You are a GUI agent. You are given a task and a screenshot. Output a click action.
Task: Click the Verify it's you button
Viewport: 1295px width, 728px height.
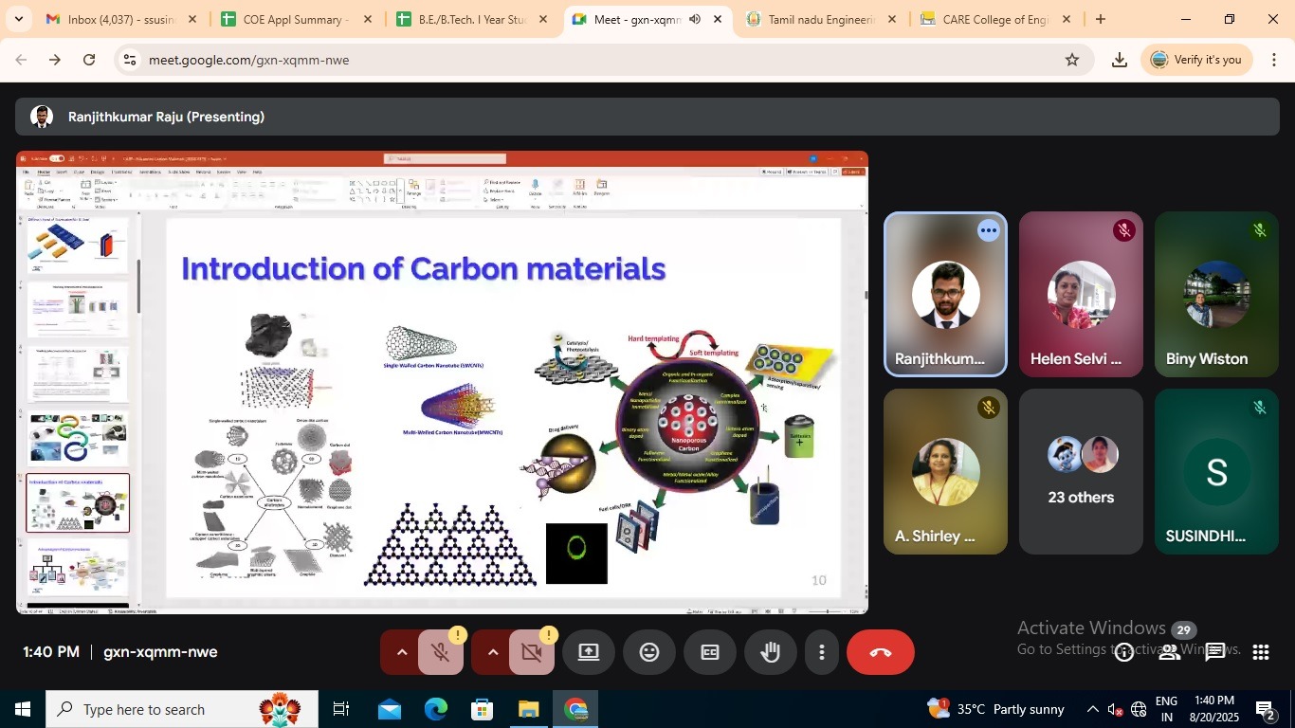pos(1196,60)
